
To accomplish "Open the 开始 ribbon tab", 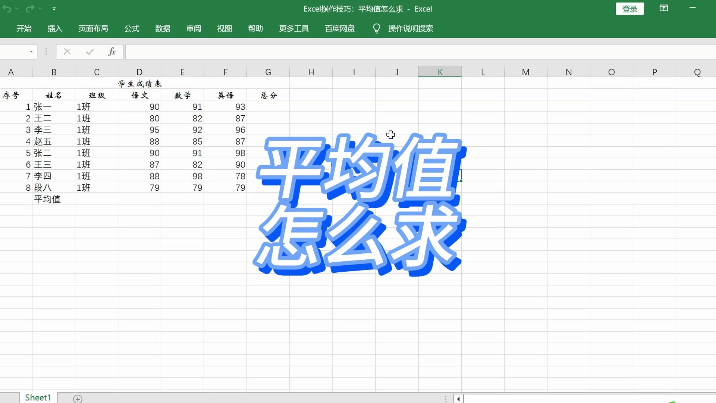I will [x=24, y=28].
